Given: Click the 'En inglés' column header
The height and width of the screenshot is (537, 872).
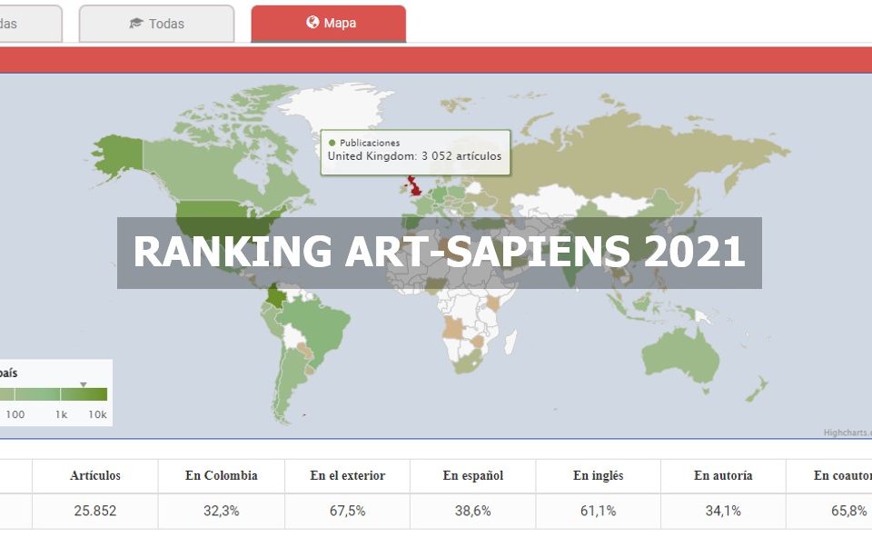Looking at the screenshot, I should point(599,476).
